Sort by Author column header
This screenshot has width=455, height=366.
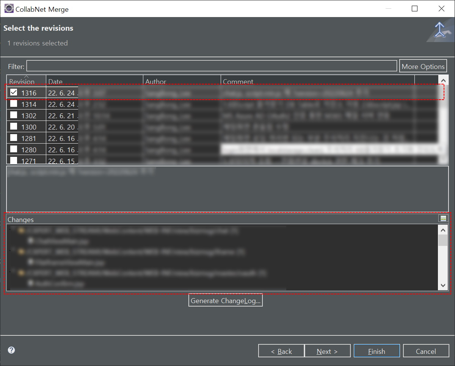point(182,80)
